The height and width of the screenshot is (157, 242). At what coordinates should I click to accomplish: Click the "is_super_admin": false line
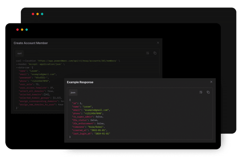87,117
